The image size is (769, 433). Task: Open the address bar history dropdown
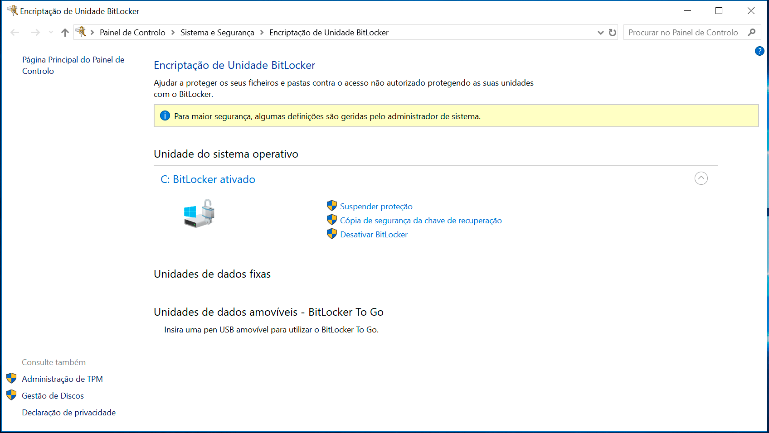click(600, 33)
